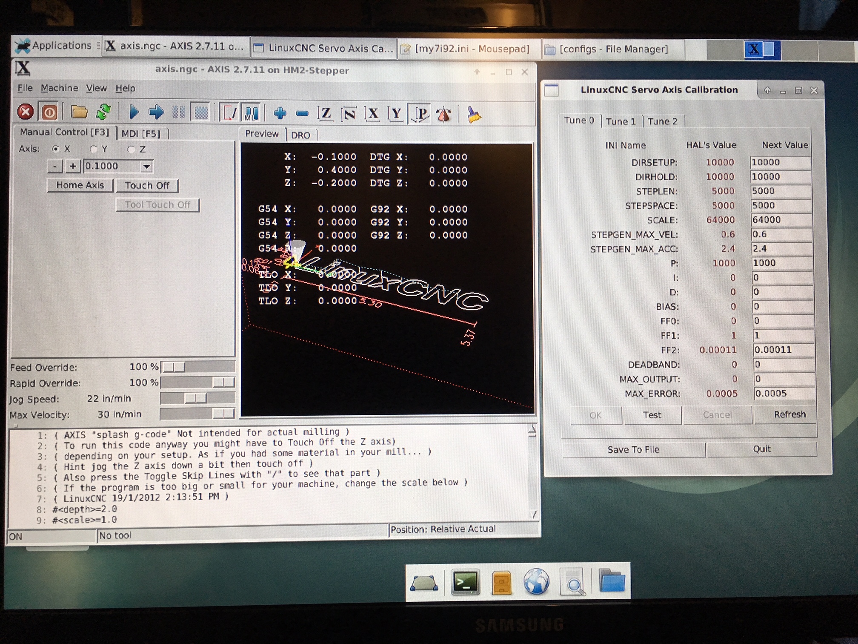
Task: Jog positive with plus button
Action: pos(73,166)
